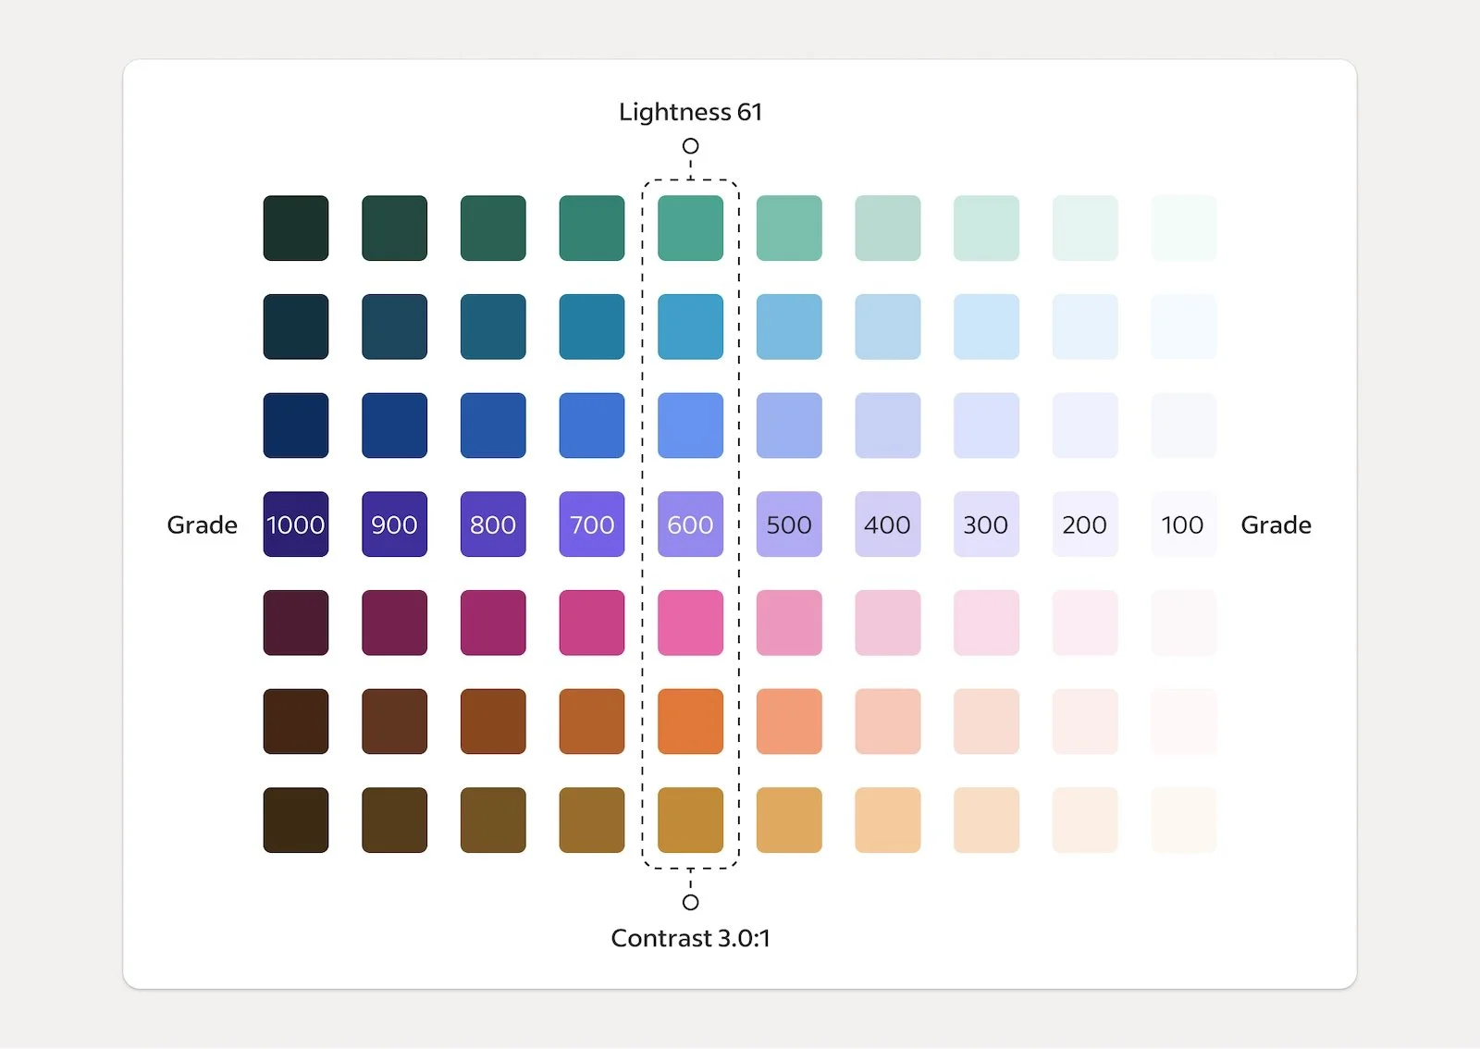Viewport: 1480px width, 1049px height.
Task: Choose the navy blue swatch in the 900 column third row
Action: click(395, 426)
